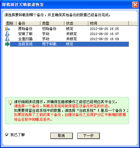Sort by 类型 column header
Screen dimensions: 140x148
[x=52, y=23]
